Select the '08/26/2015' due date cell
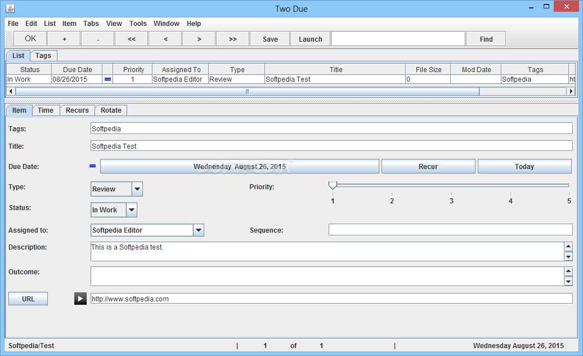Image resolution: width=583 pixels, height=356 pixels. click(x=77, y=79)
